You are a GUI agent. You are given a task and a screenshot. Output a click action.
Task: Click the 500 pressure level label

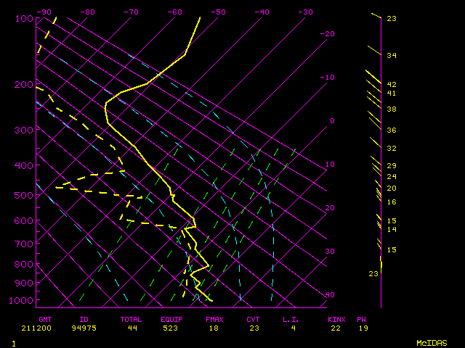coord(23,195)
